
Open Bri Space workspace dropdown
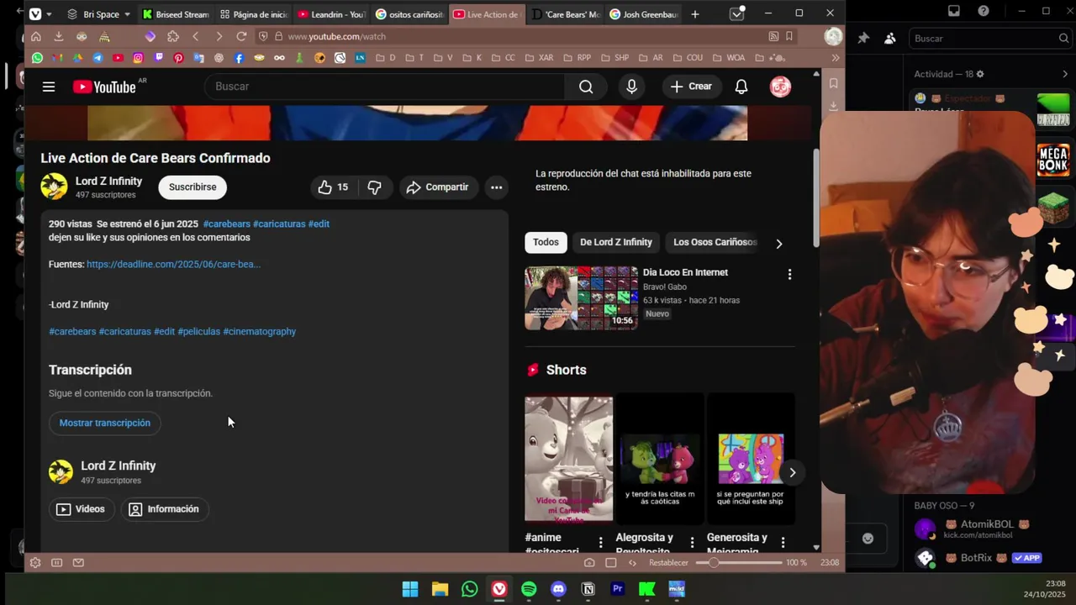(98, 14)
